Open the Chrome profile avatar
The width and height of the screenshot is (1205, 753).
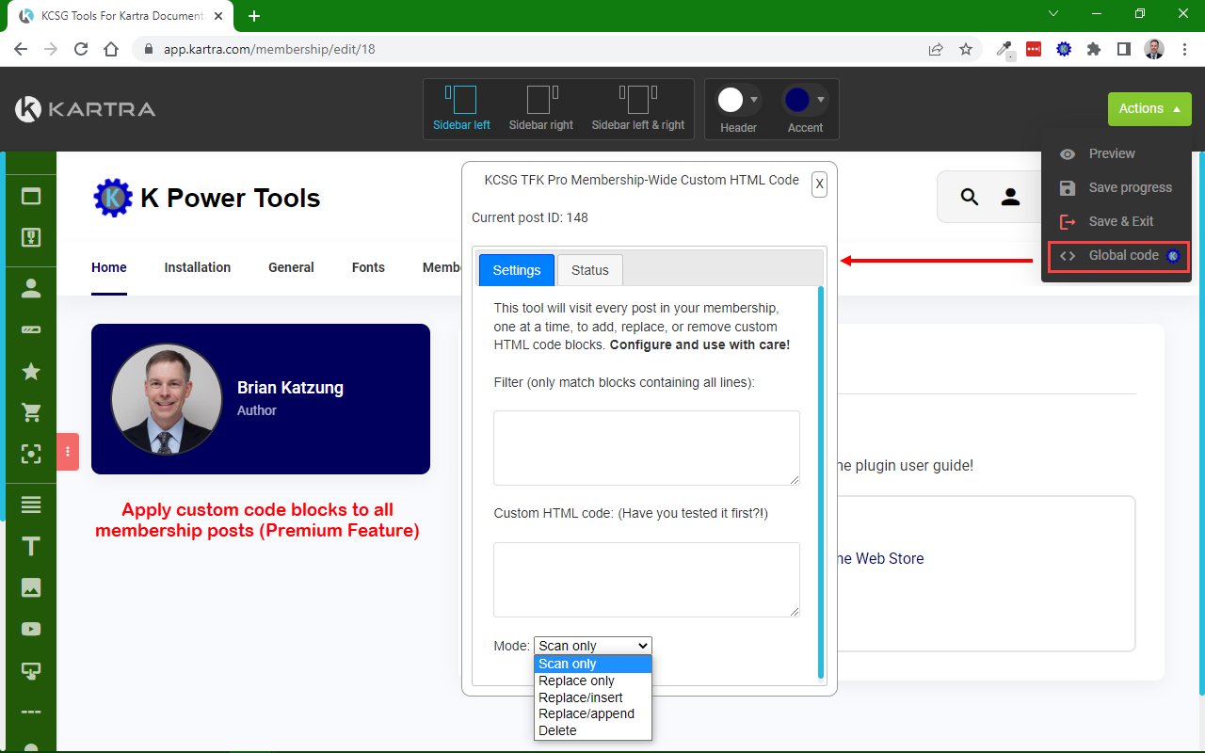[x=1154, y=49]
